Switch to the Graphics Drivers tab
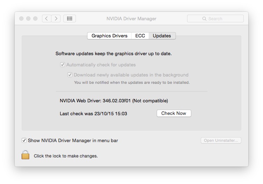The width and height of the screenshot is (263, 184). 109,36
